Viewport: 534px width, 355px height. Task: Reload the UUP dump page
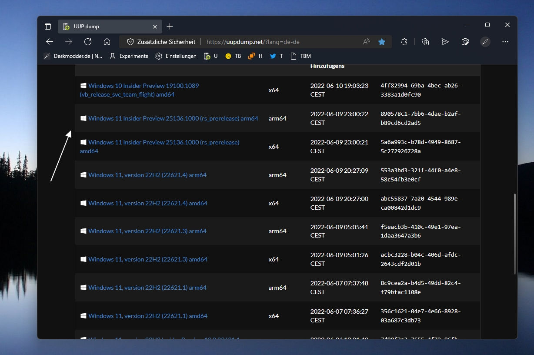click(88, 42)
